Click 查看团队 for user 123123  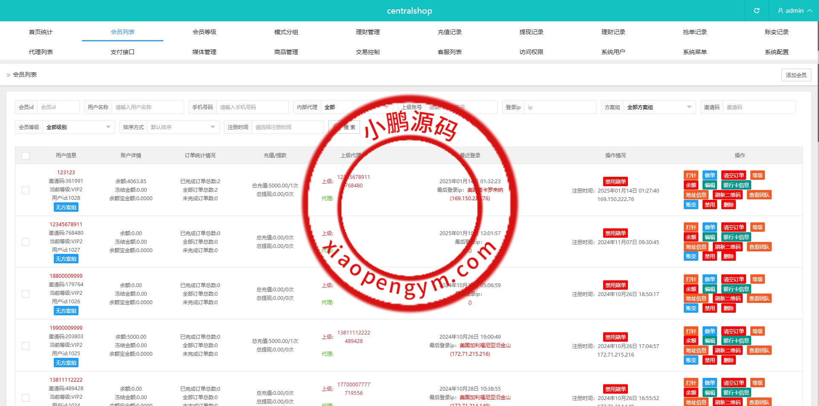759,195
